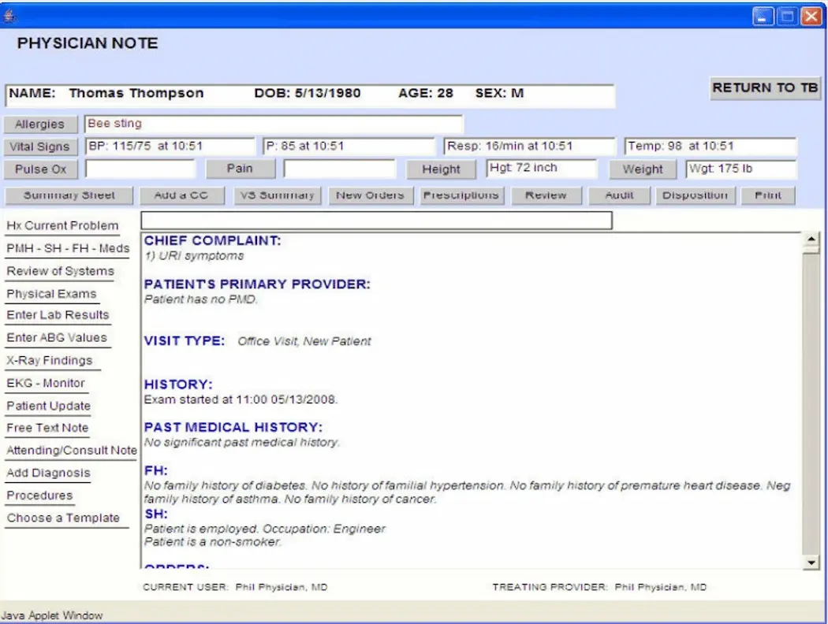Open the VS Summary view
Image resolution: width=828 pixels, height=624 pixels.
(278, 195)
